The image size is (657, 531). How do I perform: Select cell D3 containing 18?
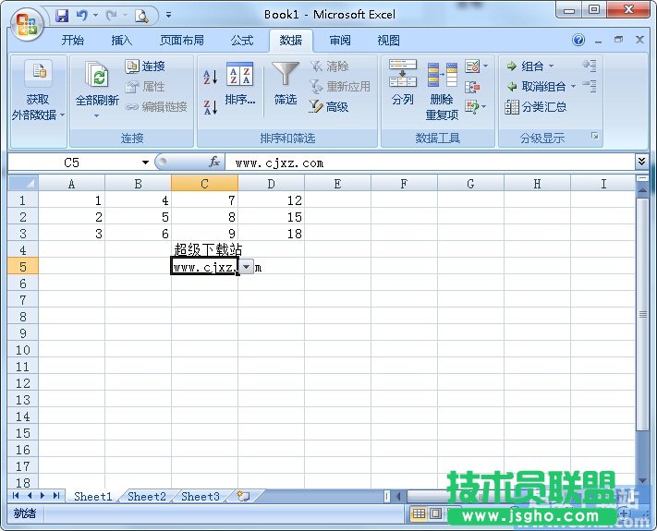[271, 234]
